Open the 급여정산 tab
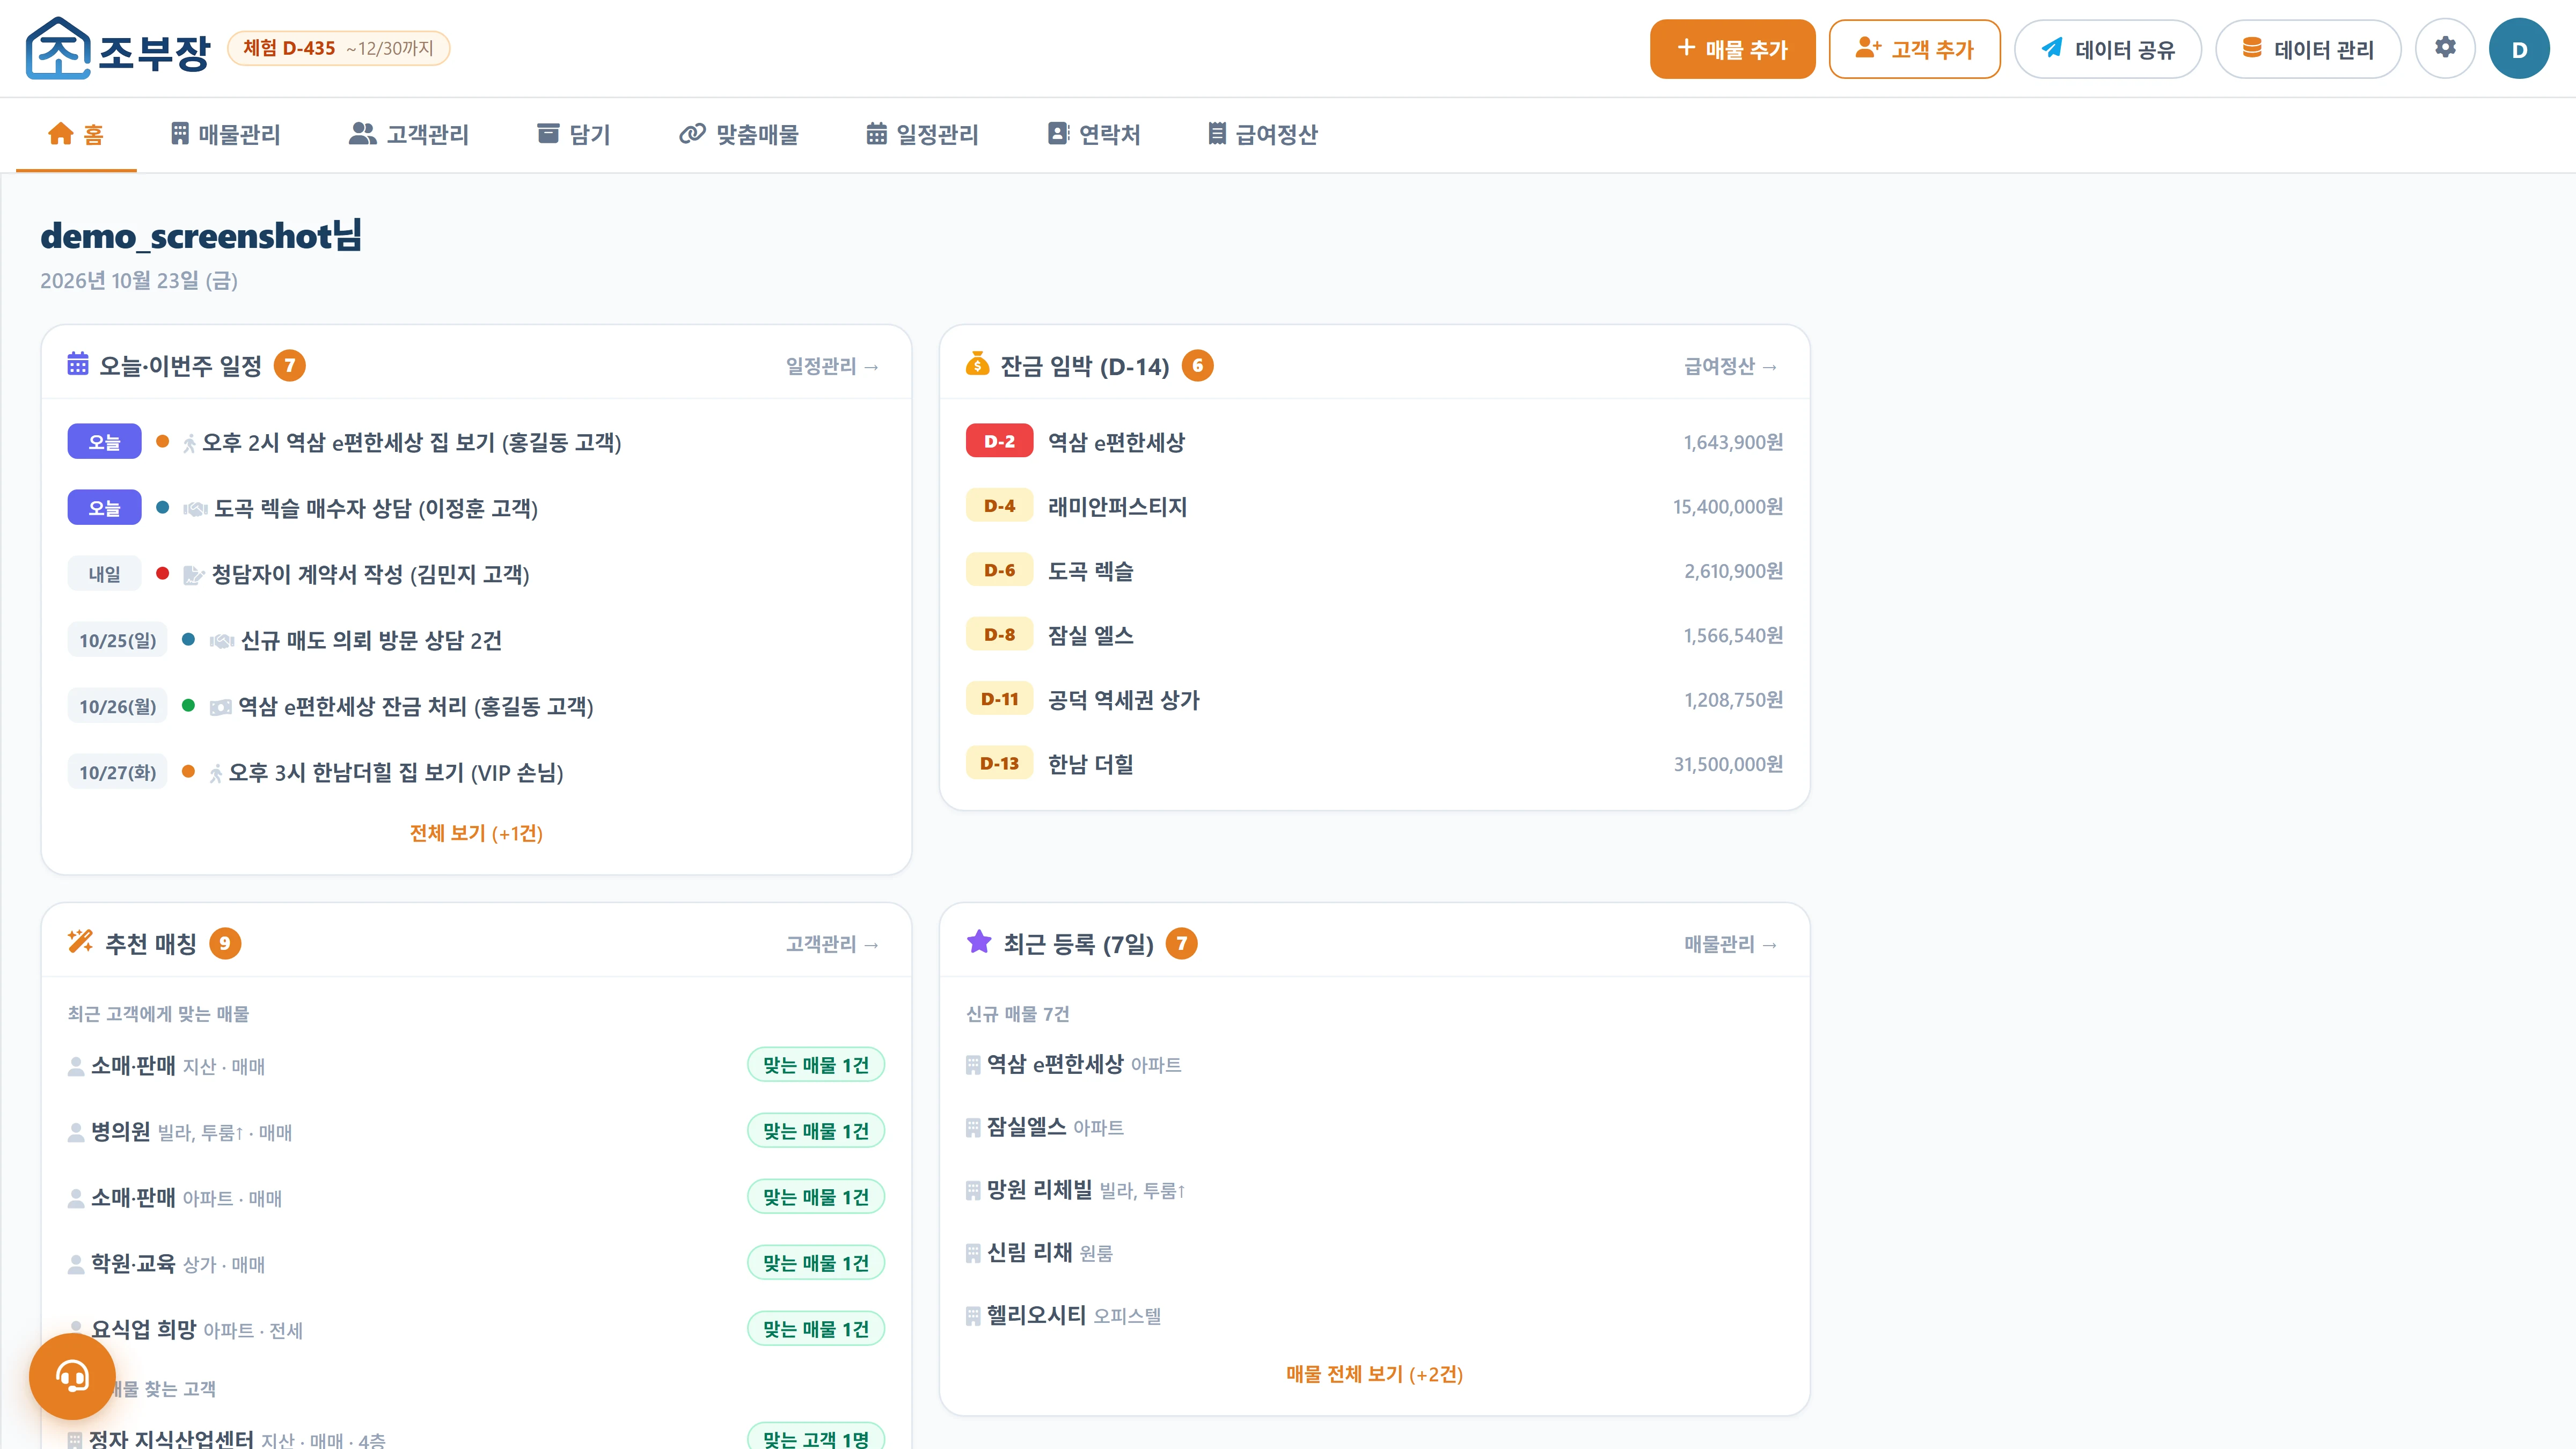Viewport: 2576px width, 1449px height. 1263,134
